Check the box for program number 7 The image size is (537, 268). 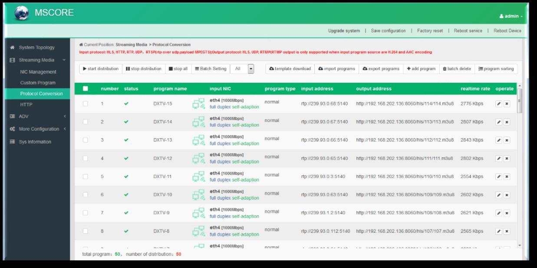point(86,213)
